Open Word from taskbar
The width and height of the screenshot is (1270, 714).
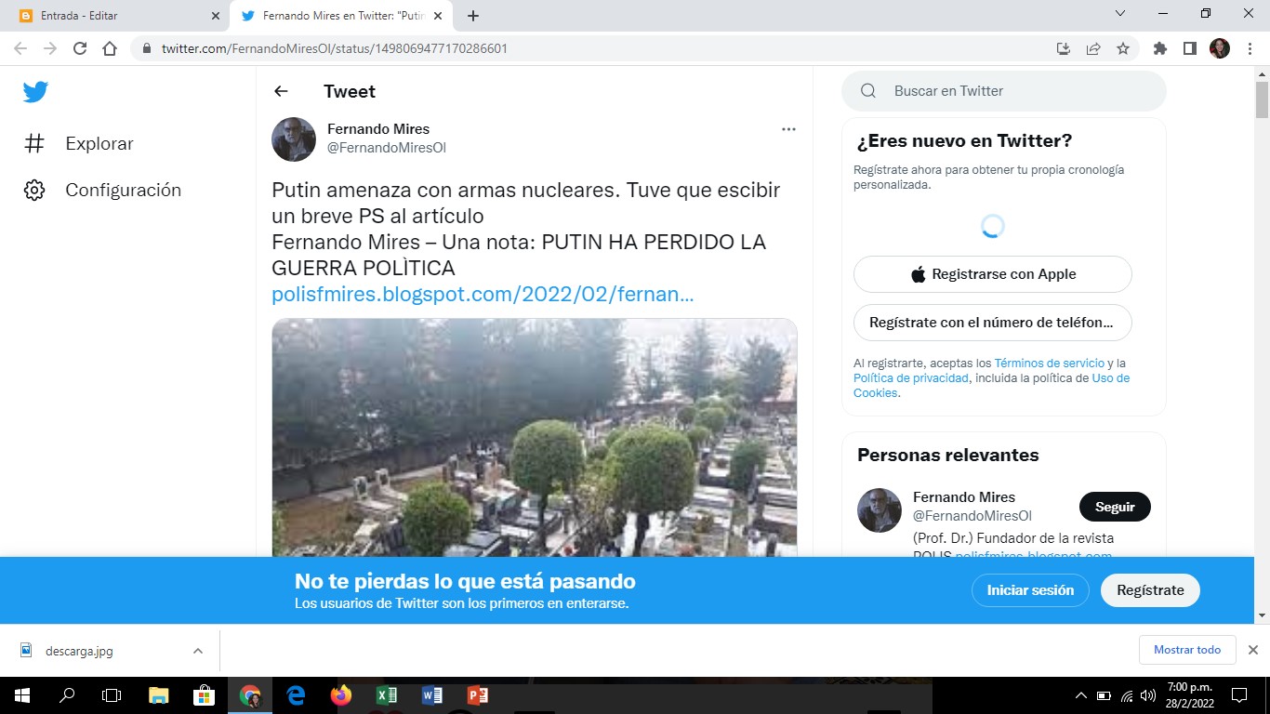[432, 695]
